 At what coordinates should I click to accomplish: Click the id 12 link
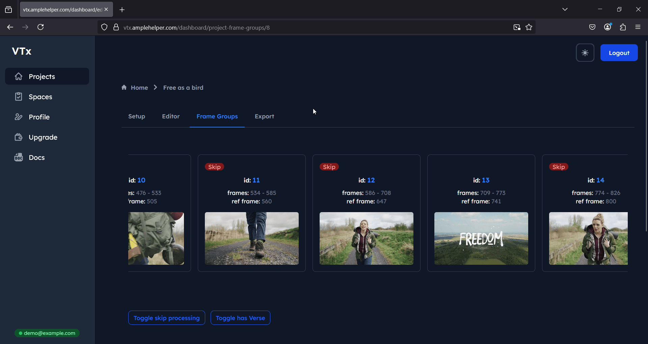point(371,180)
